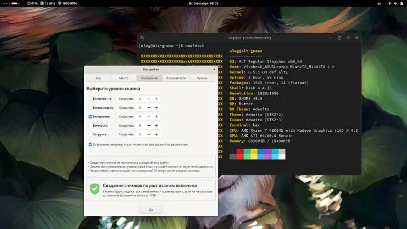Open the clock and calendar in top bar
407x229 pixels.
tap(203, 4)
